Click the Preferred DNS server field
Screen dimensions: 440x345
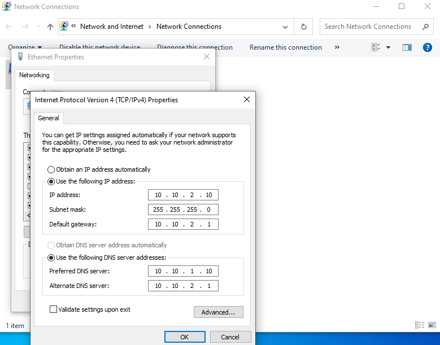click(x=183, y=272)
